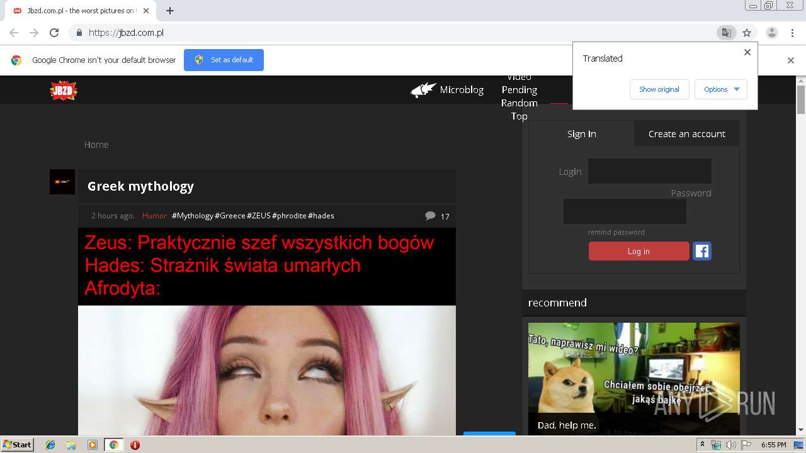Screen dimensions: 806x453
Task: Go forward in browser history
Action: coord(34,33)
